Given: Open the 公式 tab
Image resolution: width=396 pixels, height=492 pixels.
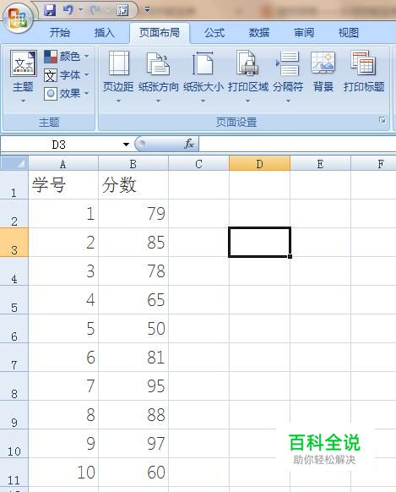Looking at the screenshot, I should (214, 33).
